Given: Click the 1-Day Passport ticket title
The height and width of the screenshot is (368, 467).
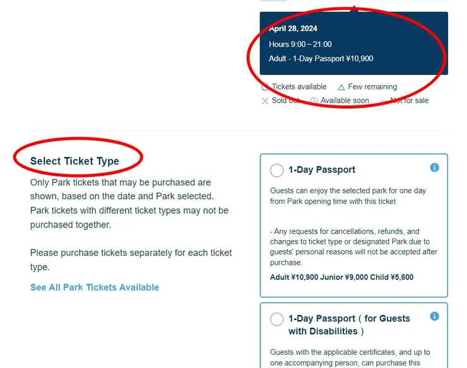Looking at the screenshot, I should (x=322, y=170).
